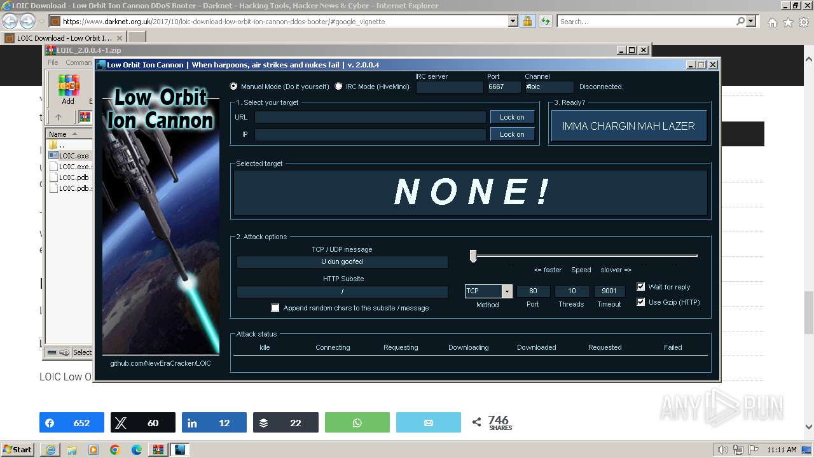
Task: Click the IRC server input field
Action: coord(450,87)
